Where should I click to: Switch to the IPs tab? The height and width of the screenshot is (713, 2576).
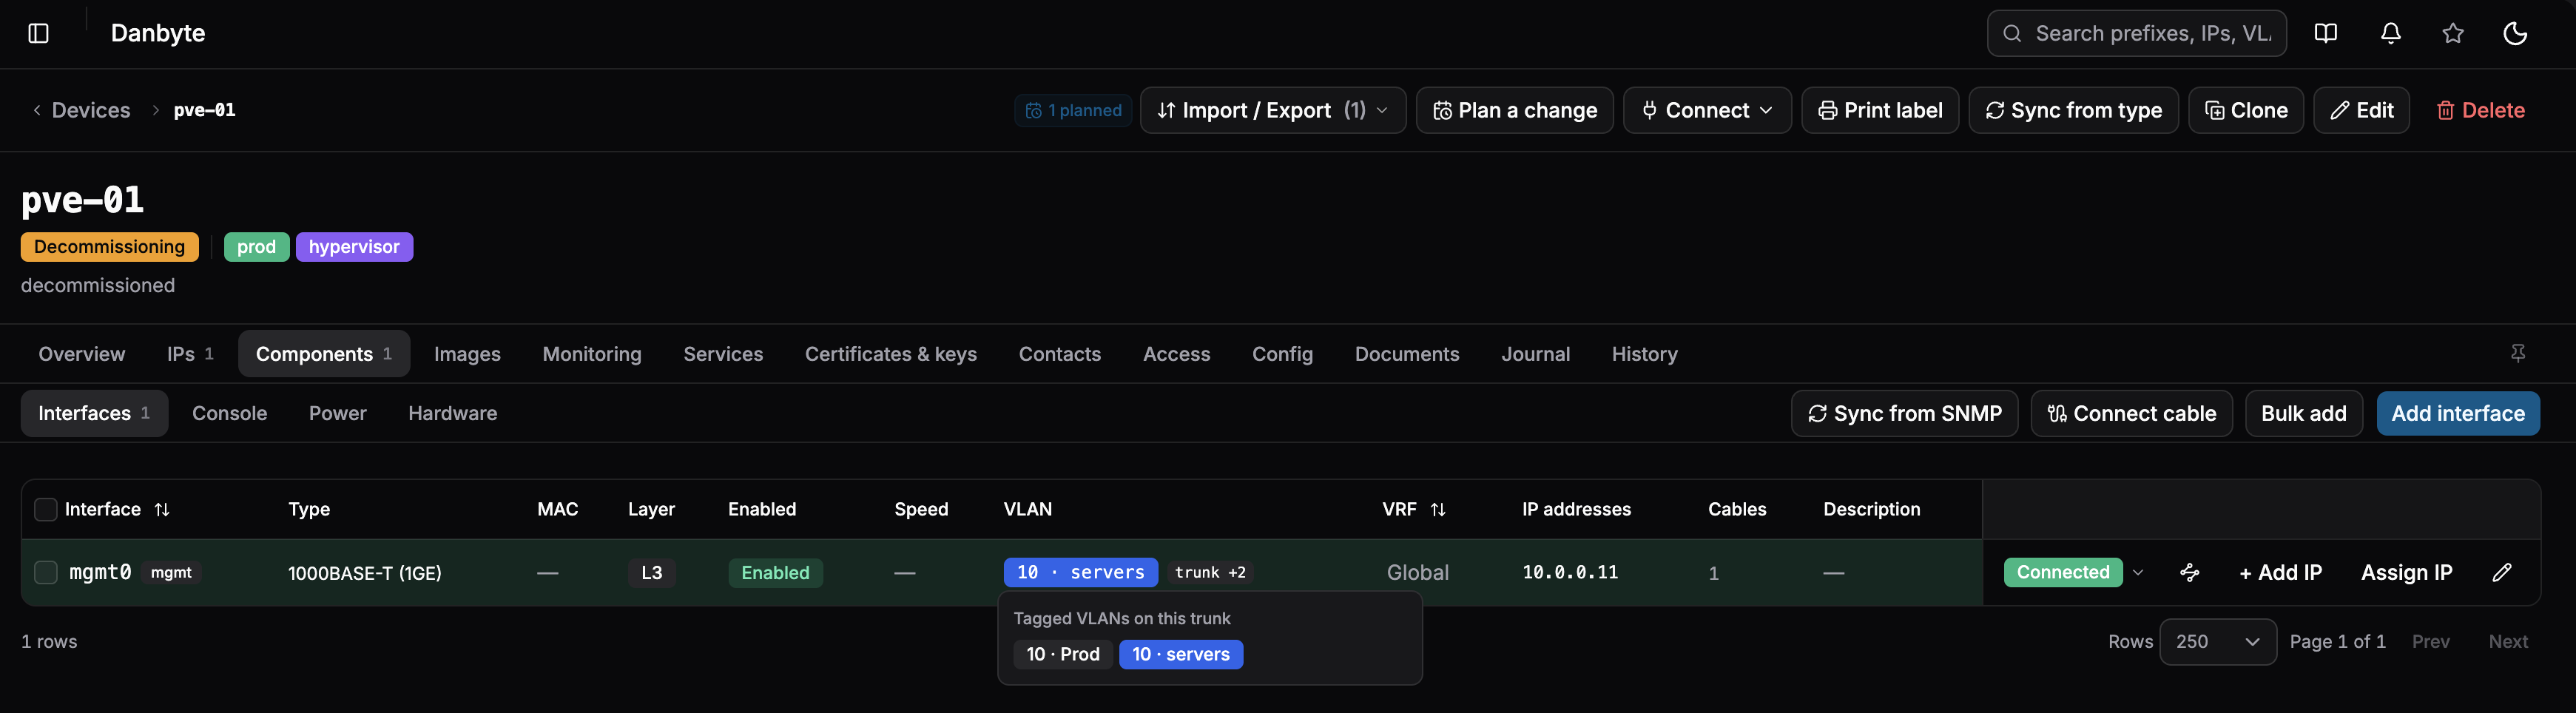tap(190, 354)
